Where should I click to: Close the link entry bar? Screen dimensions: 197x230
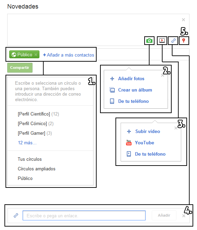pyautogui.click(x=184, y=216)
